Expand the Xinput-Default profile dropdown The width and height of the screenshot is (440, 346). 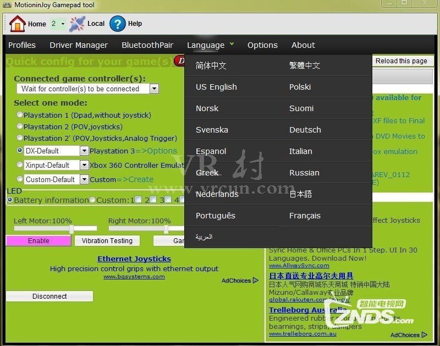(x=84, y=165)
